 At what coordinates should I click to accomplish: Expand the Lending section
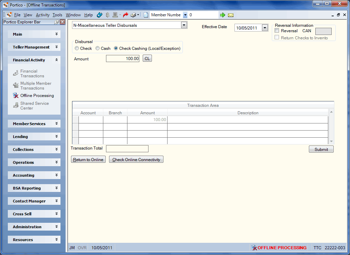pyautogui.click(x=34, y=137)
